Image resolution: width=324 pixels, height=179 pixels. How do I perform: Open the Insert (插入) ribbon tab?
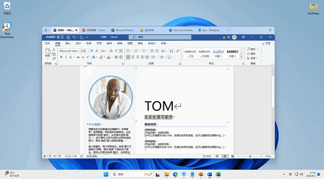(68, 43)
